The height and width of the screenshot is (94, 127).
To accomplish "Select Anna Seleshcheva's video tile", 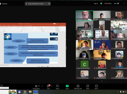I will pos(85,55).
